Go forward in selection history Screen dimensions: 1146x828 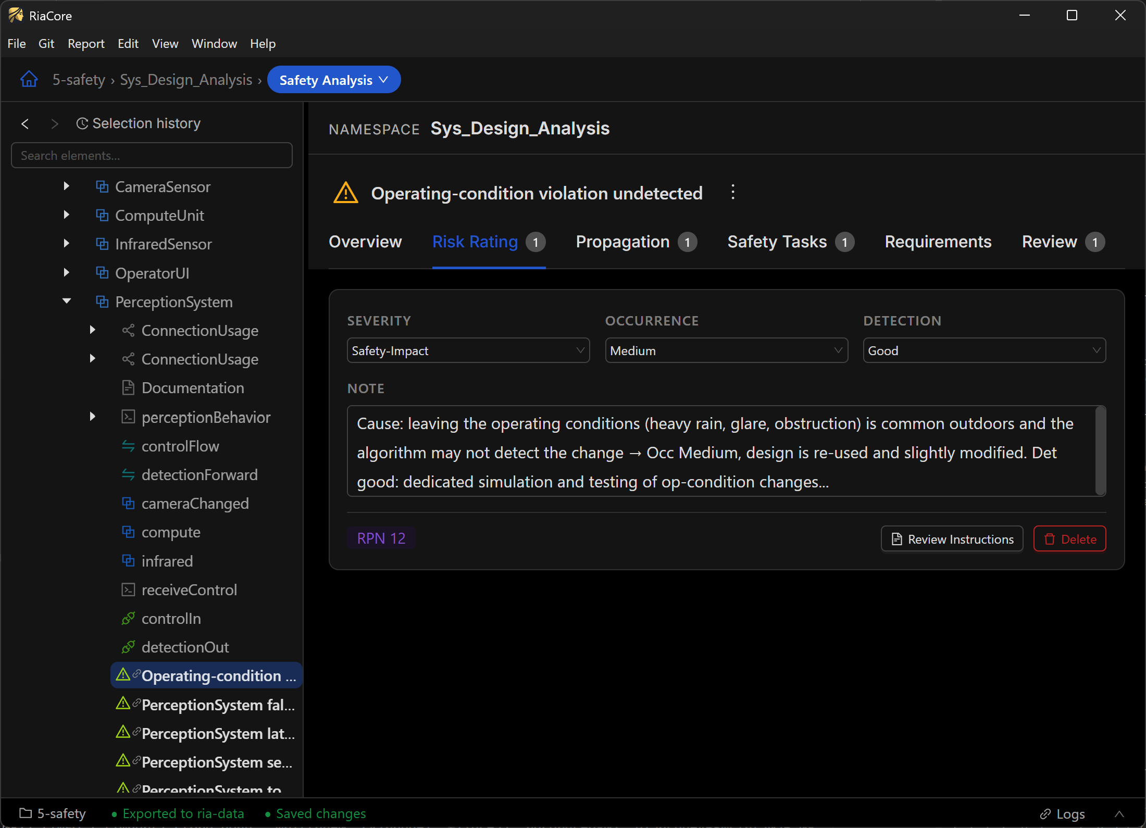pyautogui.click(x=55, y=124)
